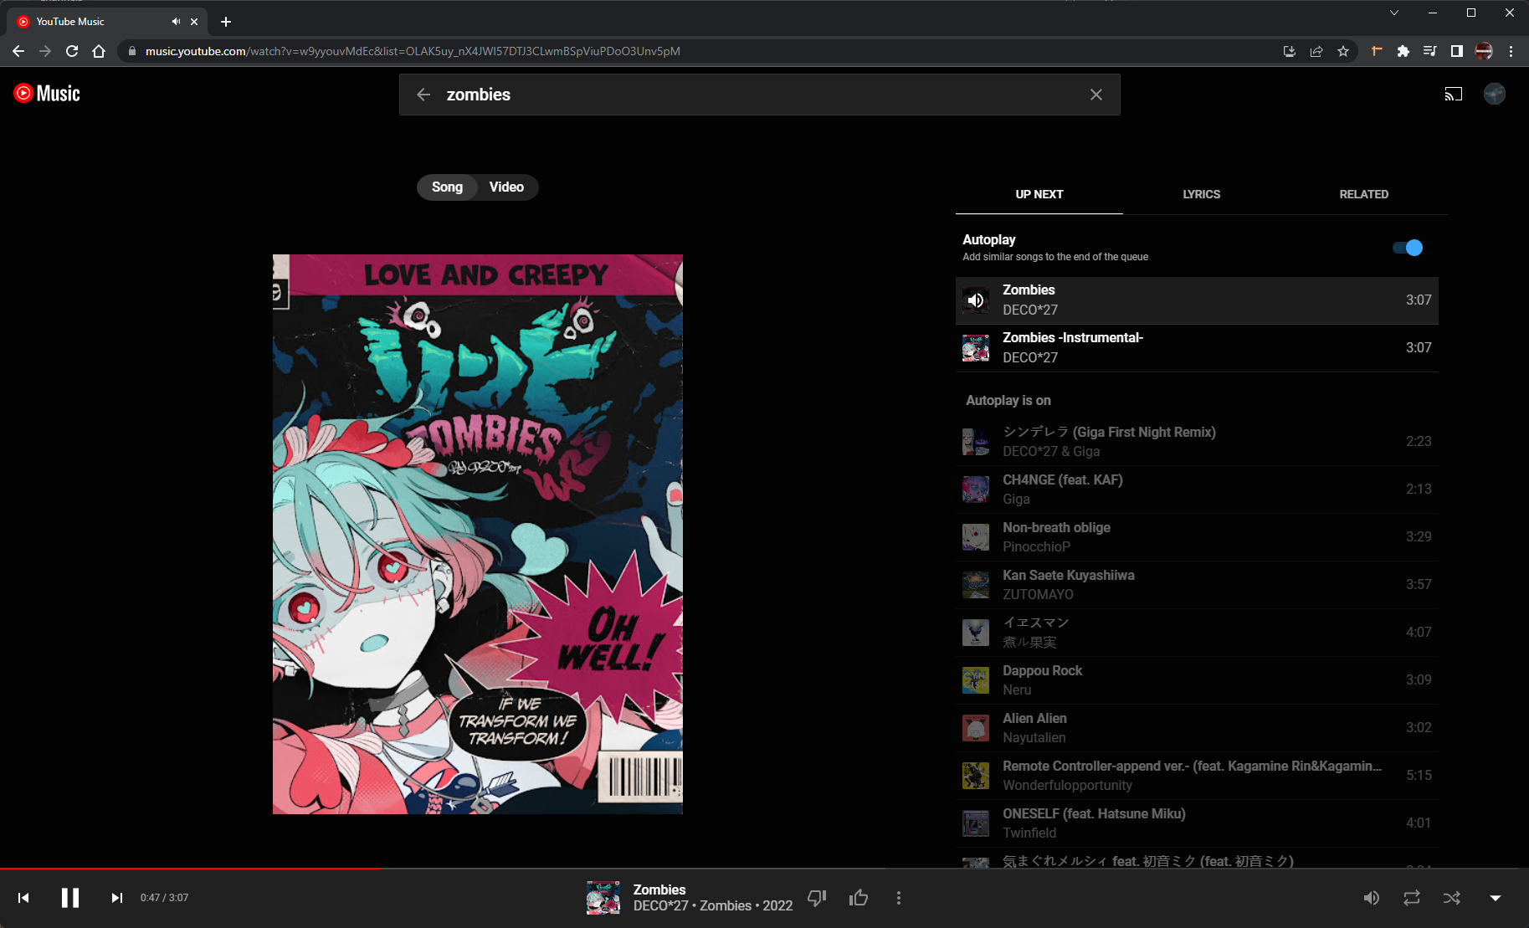1529x928 pixels.
Task: Mute tab via speaker icon on tab
Action: pos(177,22)
